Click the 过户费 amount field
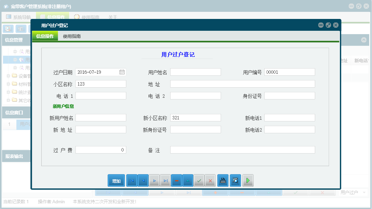Image resolution: width=372 pixels, height=209 pixels. point(101,149)
